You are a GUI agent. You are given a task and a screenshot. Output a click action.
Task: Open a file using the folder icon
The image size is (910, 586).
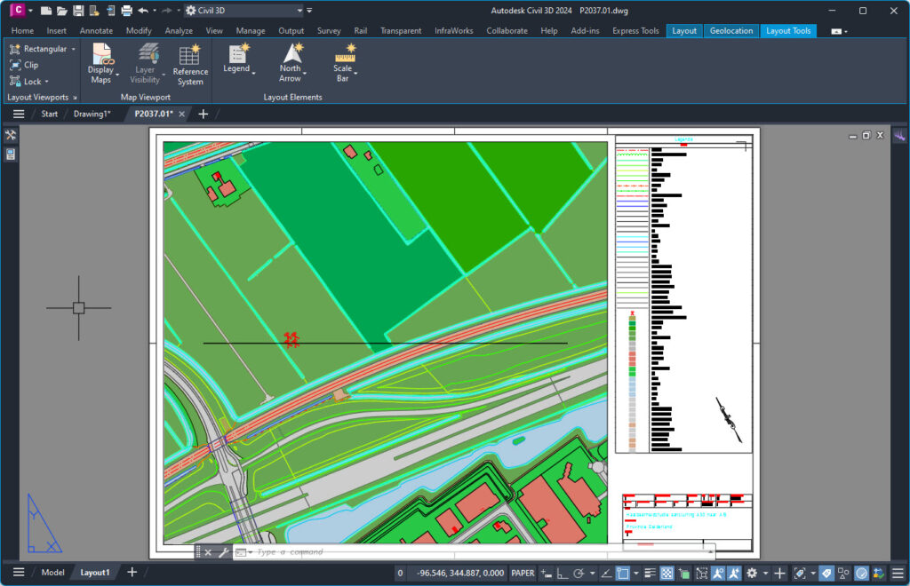(61, 11)
